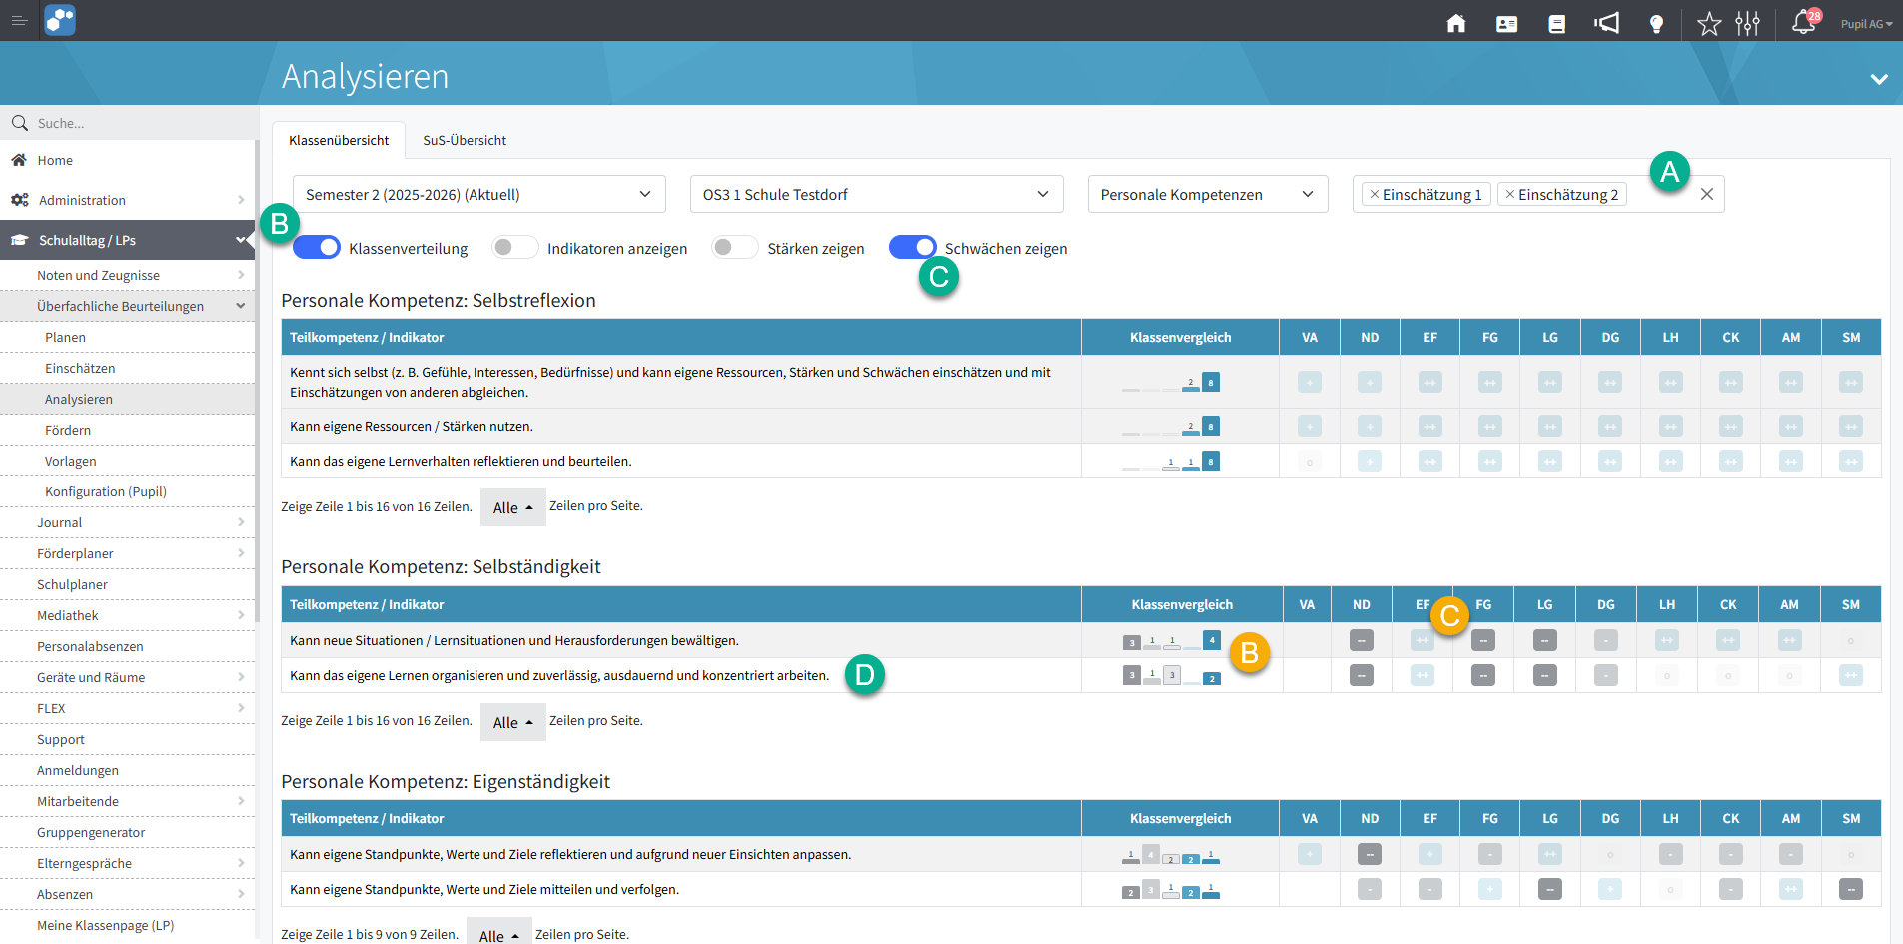Click VA rating in Kennt sich selbst row
Screen dimensions: 1903x944
[x=1310, y=382]
